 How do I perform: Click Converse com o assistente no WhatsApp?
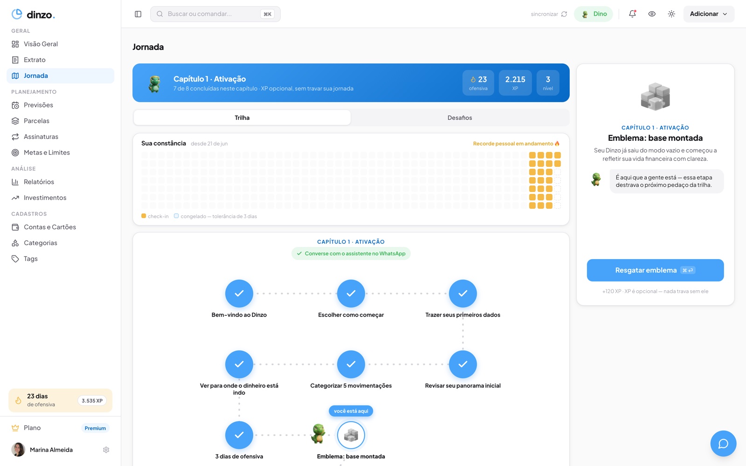(351, 254)
